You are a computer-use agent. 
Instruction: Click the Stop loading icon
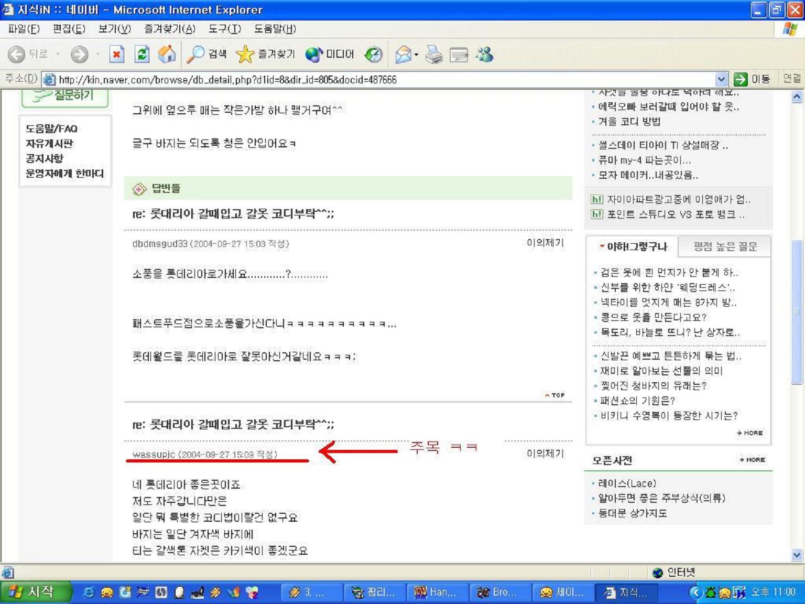tap(116, 54)
